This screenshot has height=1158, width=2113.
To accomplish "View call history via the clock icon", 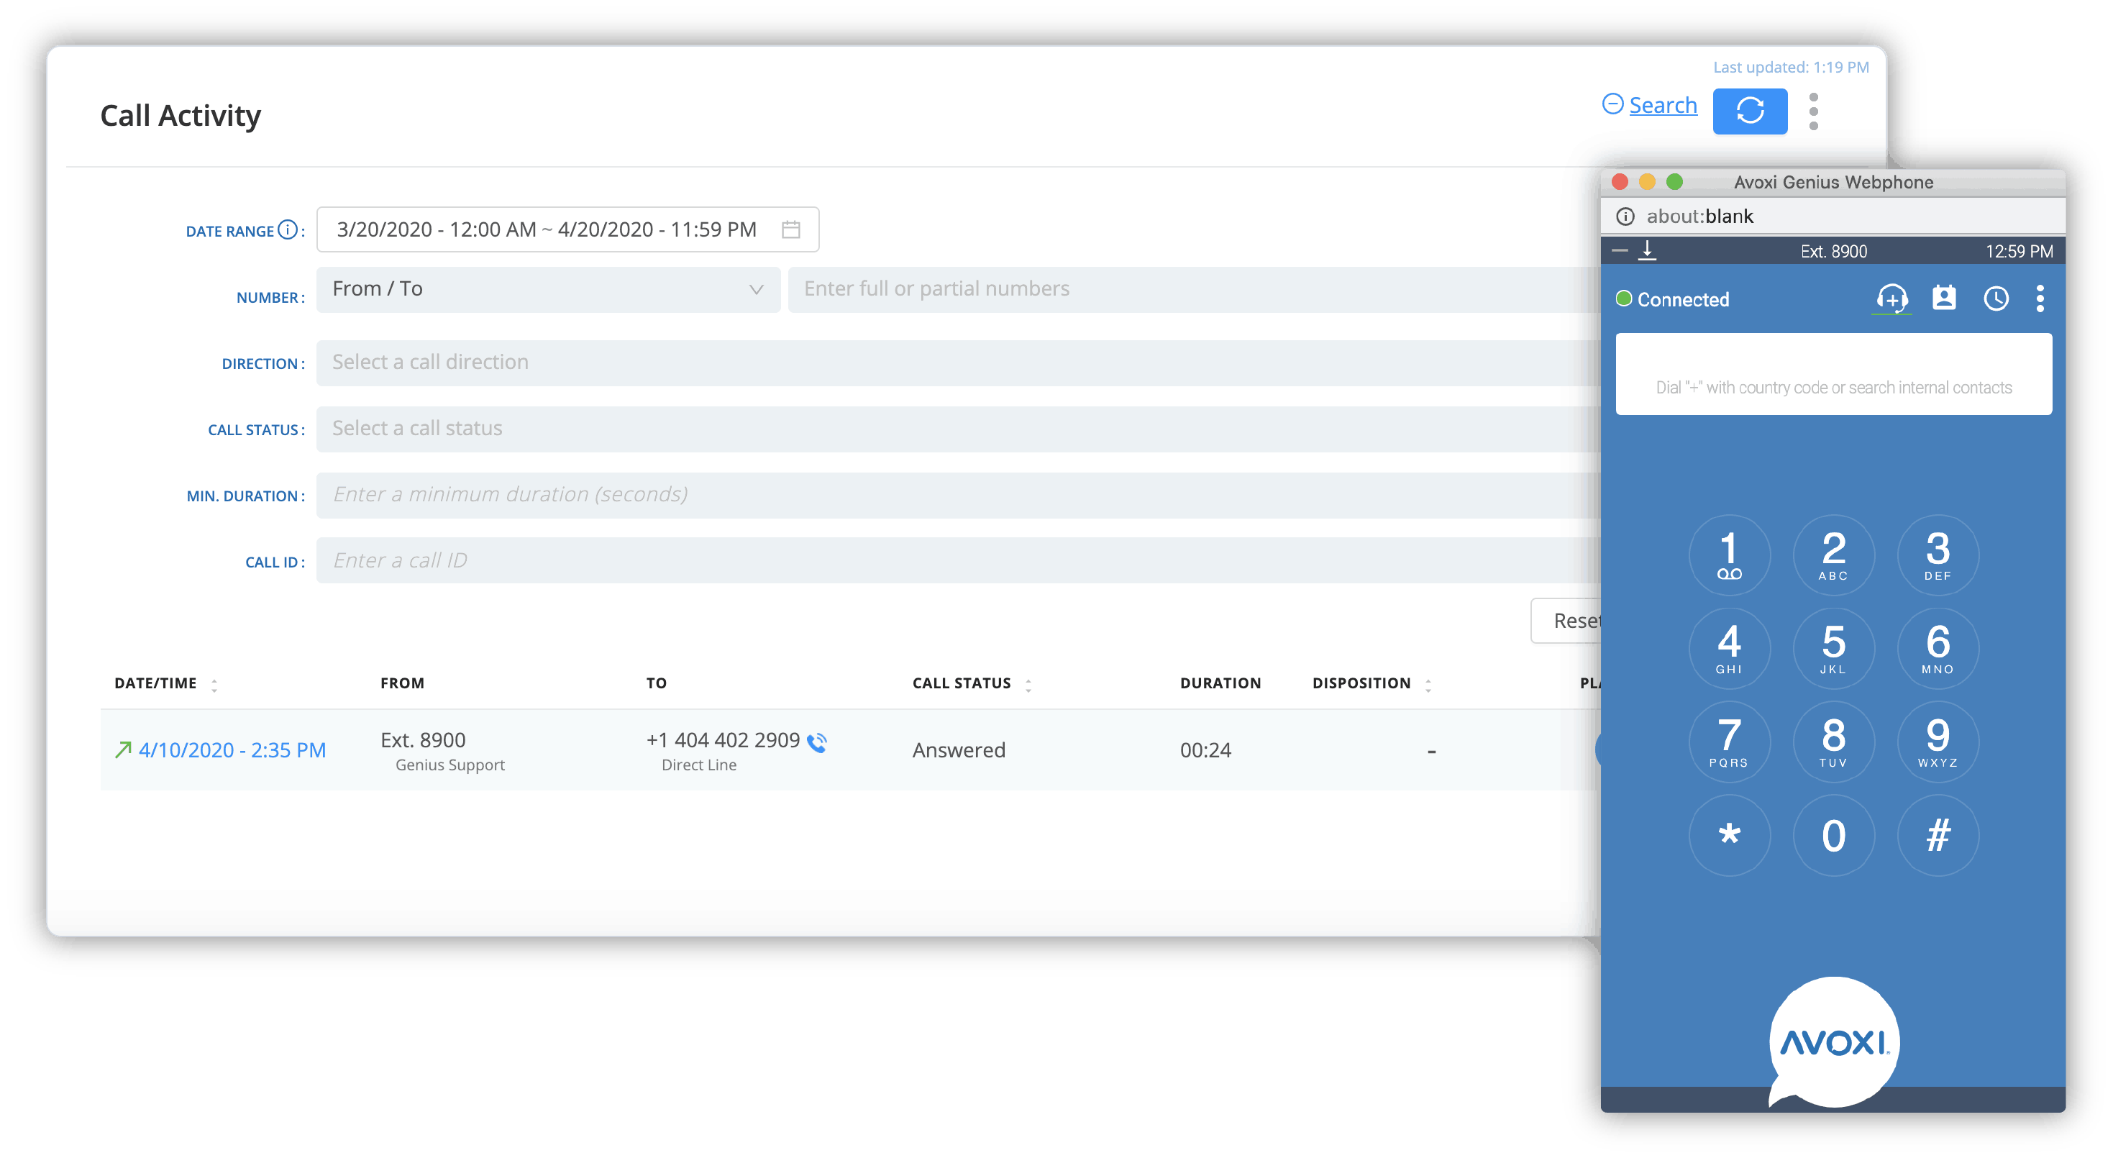I will coord(1996,298).
